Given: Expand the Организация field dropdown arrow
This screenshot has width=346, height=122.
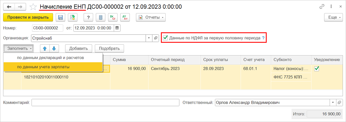Looking at the screenshot, I should click(149, 38).
